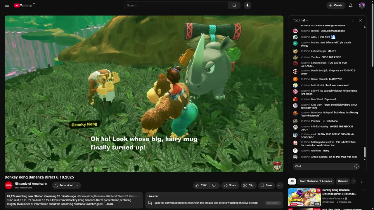Click the main video player
Screen dimensions: 374x210
144,94
